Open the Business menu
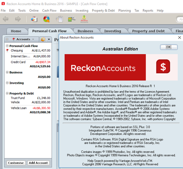This screenshot has height=169, width=183. click(66, 10)
